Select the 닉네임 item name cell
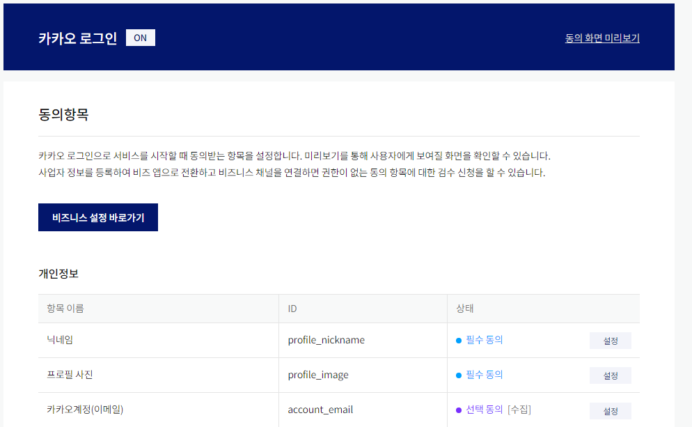This screenshot has width=692, height=427. pos(159,340)
